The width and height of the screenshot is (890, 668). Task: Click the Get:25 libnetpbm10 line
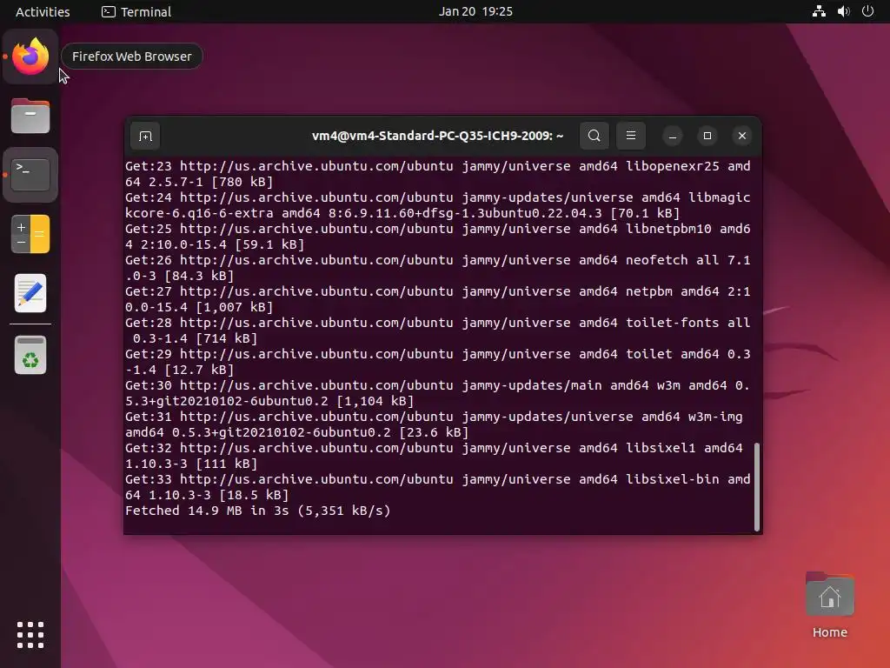438,237
